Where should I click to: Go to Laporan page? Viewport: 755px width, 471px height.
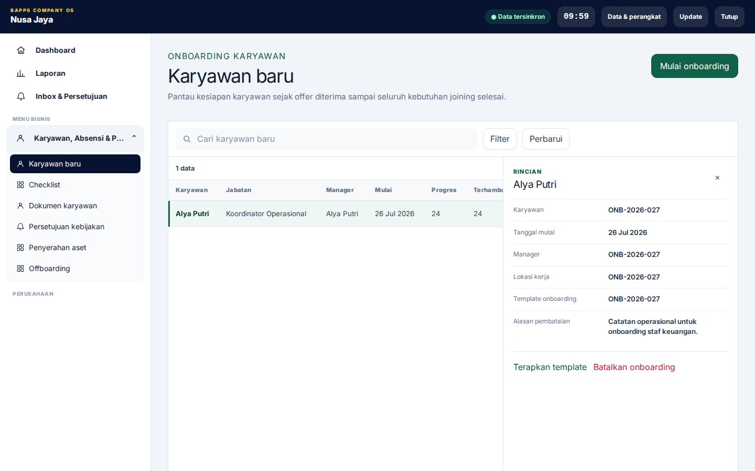click(75, 73)
